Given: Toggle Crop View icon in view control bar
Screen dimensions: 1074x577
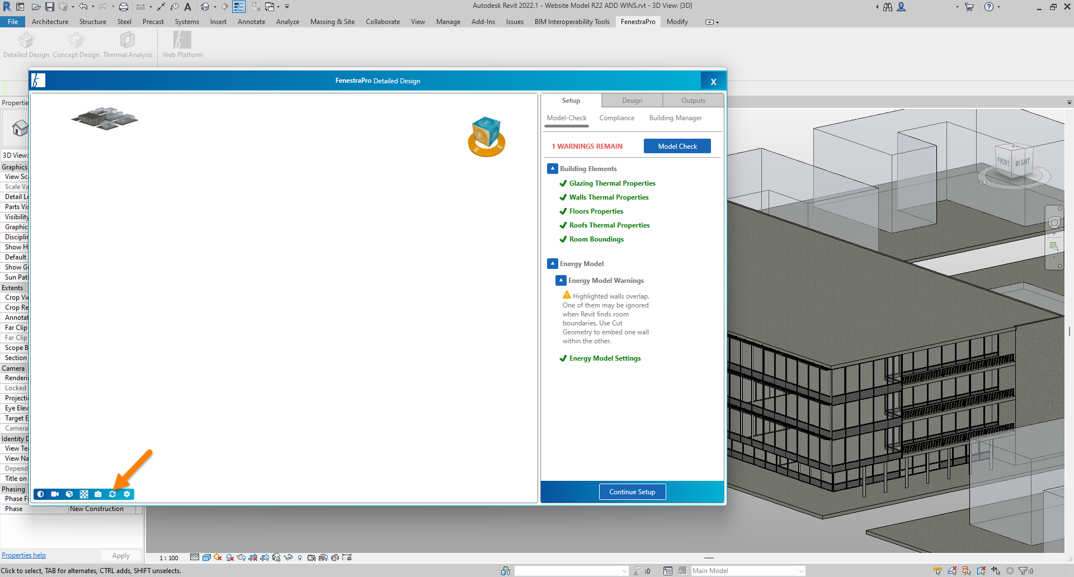Looking at the screenshot, I should pyautogui.click(x=253, y=557).
